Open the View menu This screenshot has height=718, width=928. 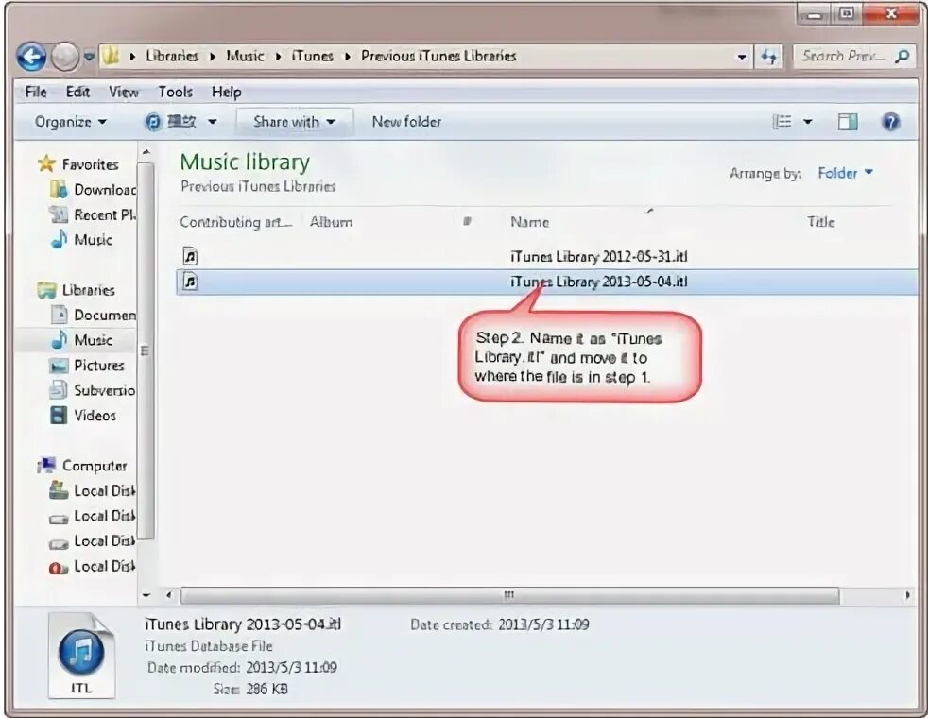(x=123, y=92)
